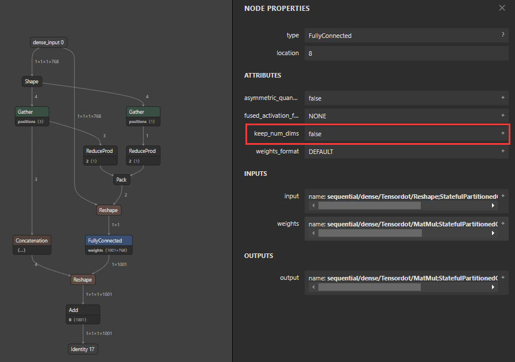Click the 1×1×1×768 edge label below dense_input

pos(47,61)
